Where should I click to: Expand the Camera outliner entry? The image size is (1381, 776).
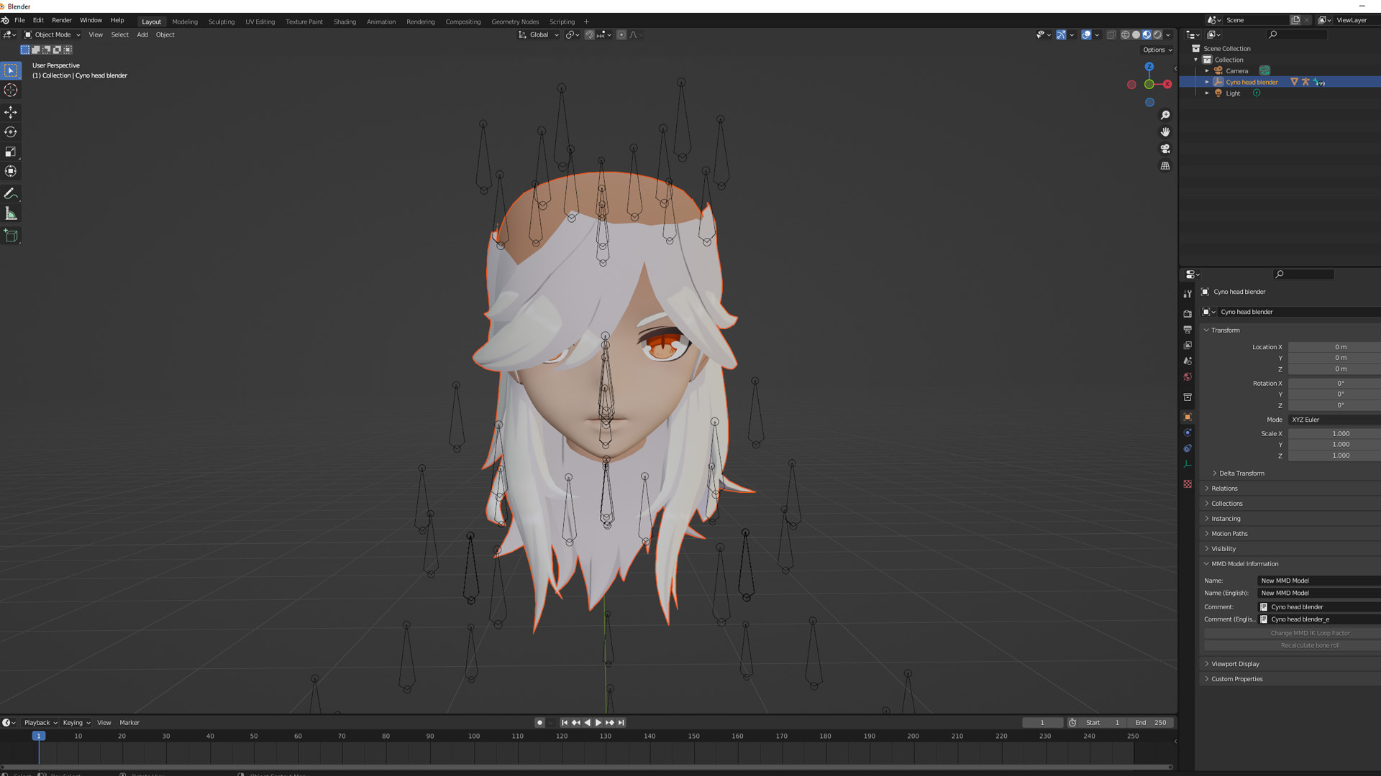click(1207, 71)
